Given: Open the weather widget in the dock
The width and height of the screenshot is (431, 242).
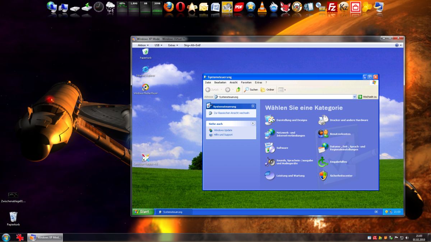Looking at the screenshot, I should (x=111, y=6).
